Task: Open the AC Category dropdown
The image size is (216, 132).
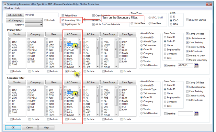Action: [41, 20]
